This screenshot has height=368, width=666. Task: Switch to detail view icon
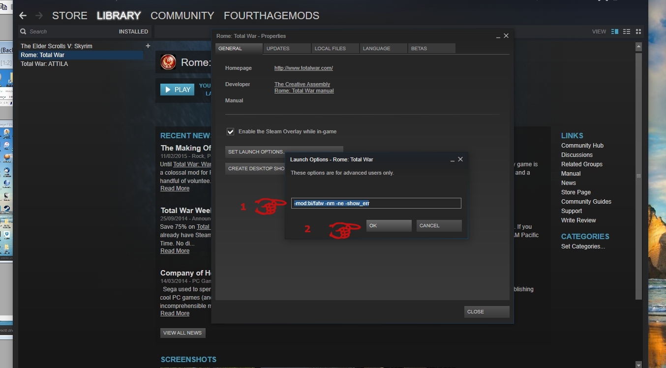point(615,31)
